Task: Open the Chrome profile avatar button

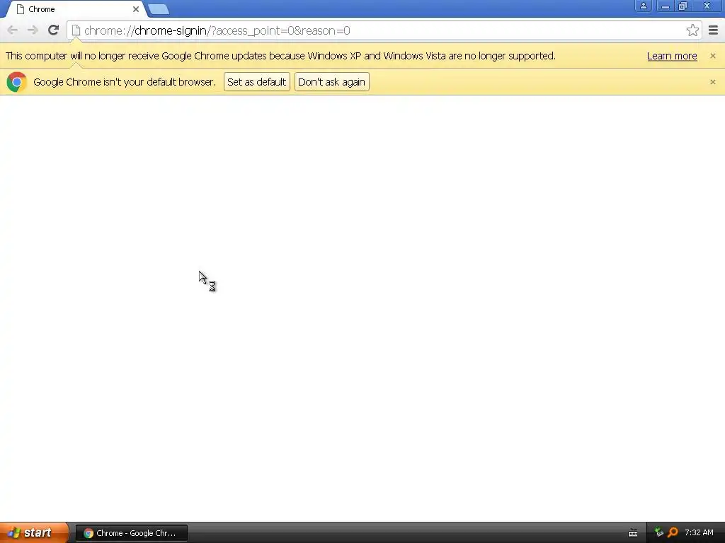Action: [x=643, y=6]
